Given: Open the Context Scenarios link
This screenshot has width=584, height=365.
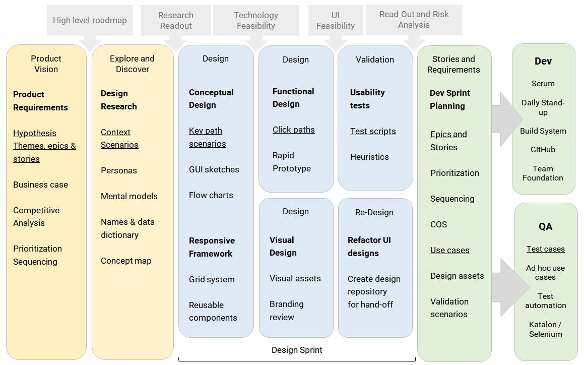Looking at the screenshot, I should (119, 139).
